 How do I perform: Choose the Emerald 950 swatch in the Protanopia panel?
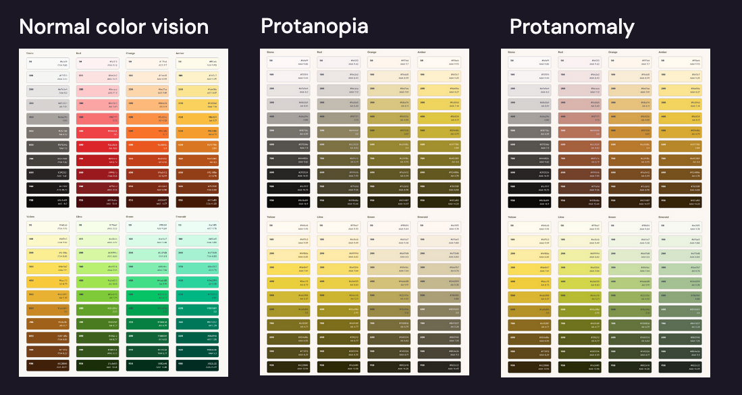(x=440, y=367)
